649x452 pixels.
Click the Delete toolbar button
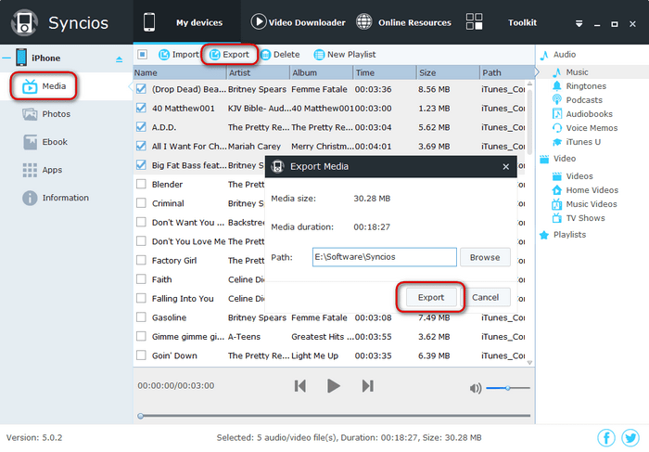(280, 54)
